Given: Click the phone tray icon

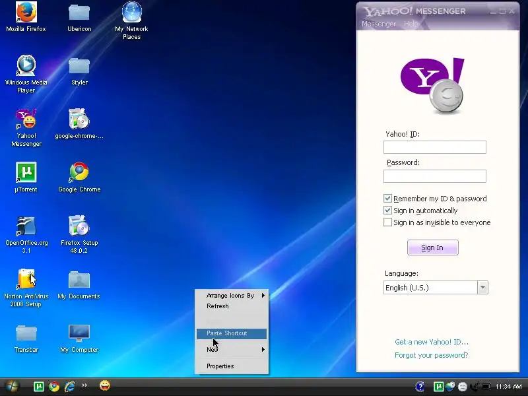Looking at the screenshot, I should tap(475, 387).
